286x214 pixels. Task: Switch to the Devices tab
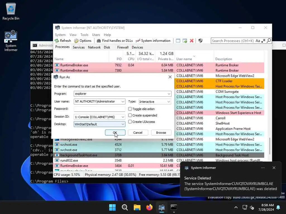point(137,47)
